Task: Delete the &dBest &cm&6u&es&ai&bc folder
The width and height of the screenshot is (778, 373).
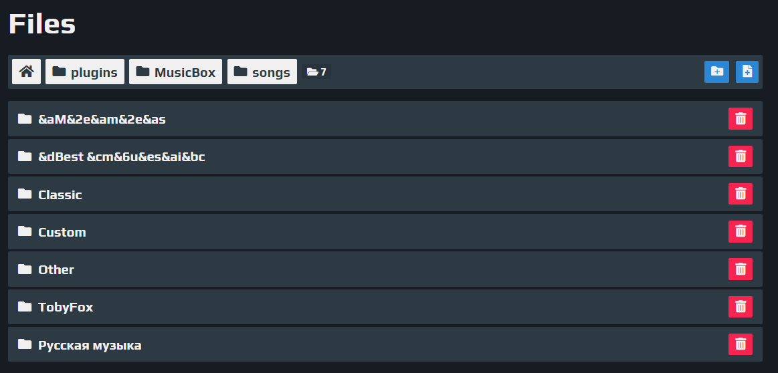Action: pos(741,156)
